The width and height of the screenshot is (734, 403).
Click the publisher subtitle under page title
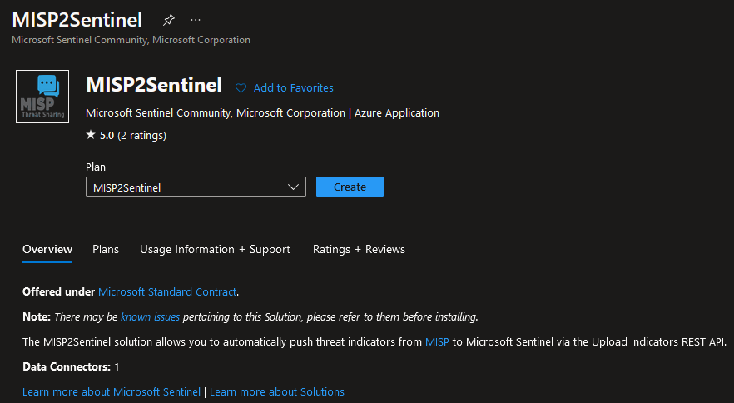point(131,40)
